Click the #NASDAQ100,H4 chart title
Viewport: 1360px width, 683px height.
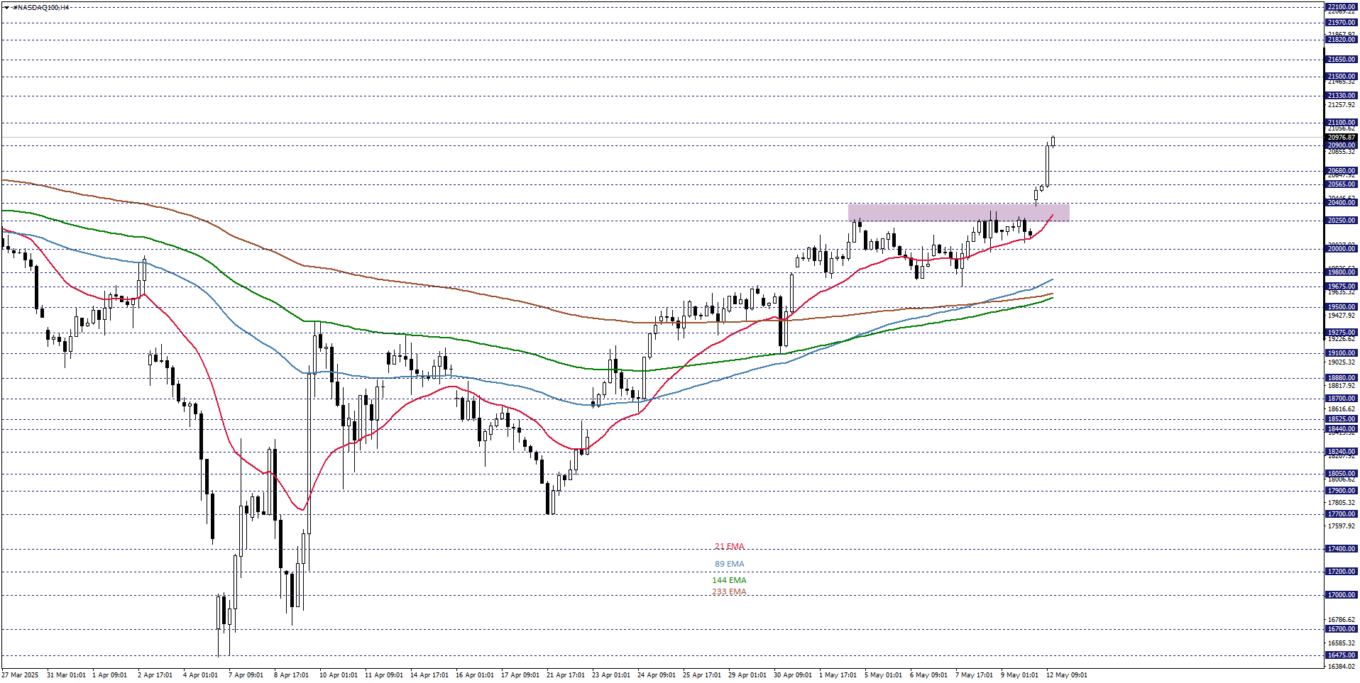[x=41, y=7]
